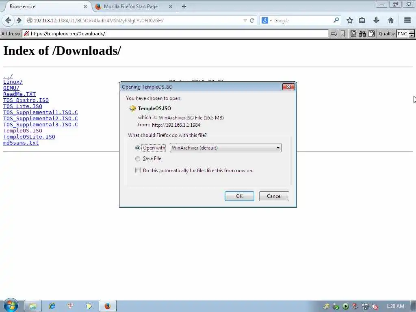Click the green play tray icon
The width and height of the screenshot is (416, 312).
(345, 306)
